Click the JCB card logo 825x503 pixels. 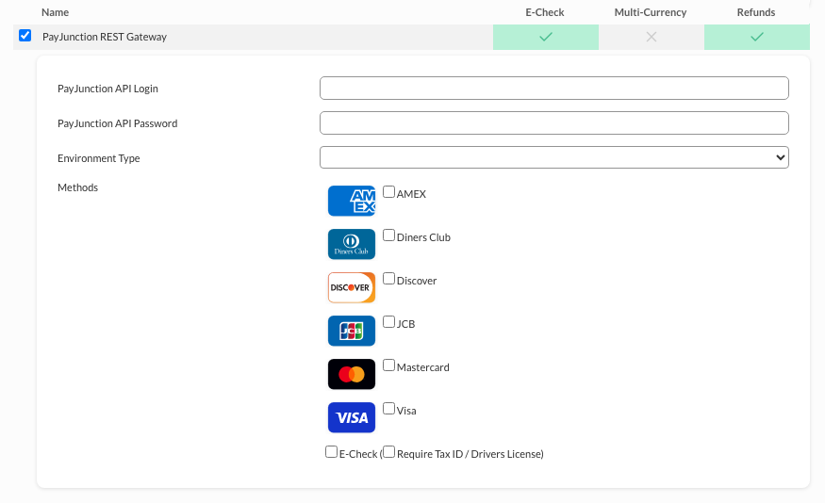(x=352, y=331)
